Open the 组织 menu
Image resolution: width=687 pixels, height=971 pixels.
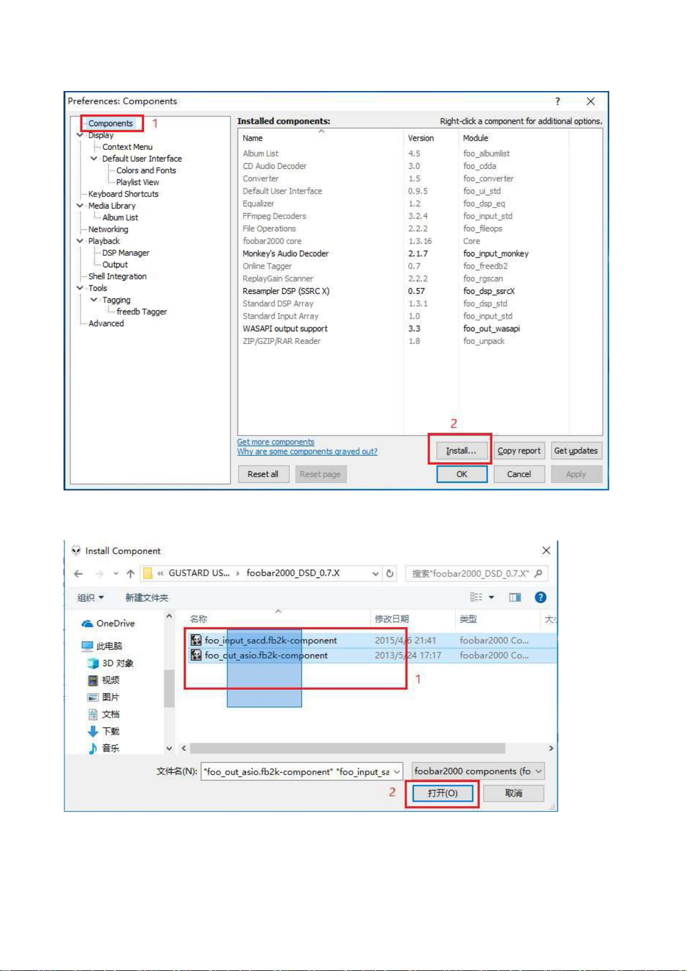point(90,598)
